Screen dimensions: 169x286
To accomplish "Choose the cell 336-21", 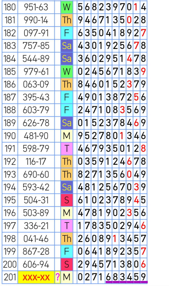I will point(36,226).
